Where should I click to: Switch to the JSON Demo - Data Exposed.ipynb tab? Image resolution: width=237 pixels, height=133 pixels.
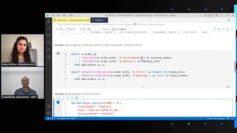click(71, 20)
